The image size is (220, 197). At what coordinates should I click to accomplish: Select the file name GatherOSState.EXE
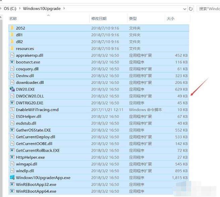(x=34, y=130)
